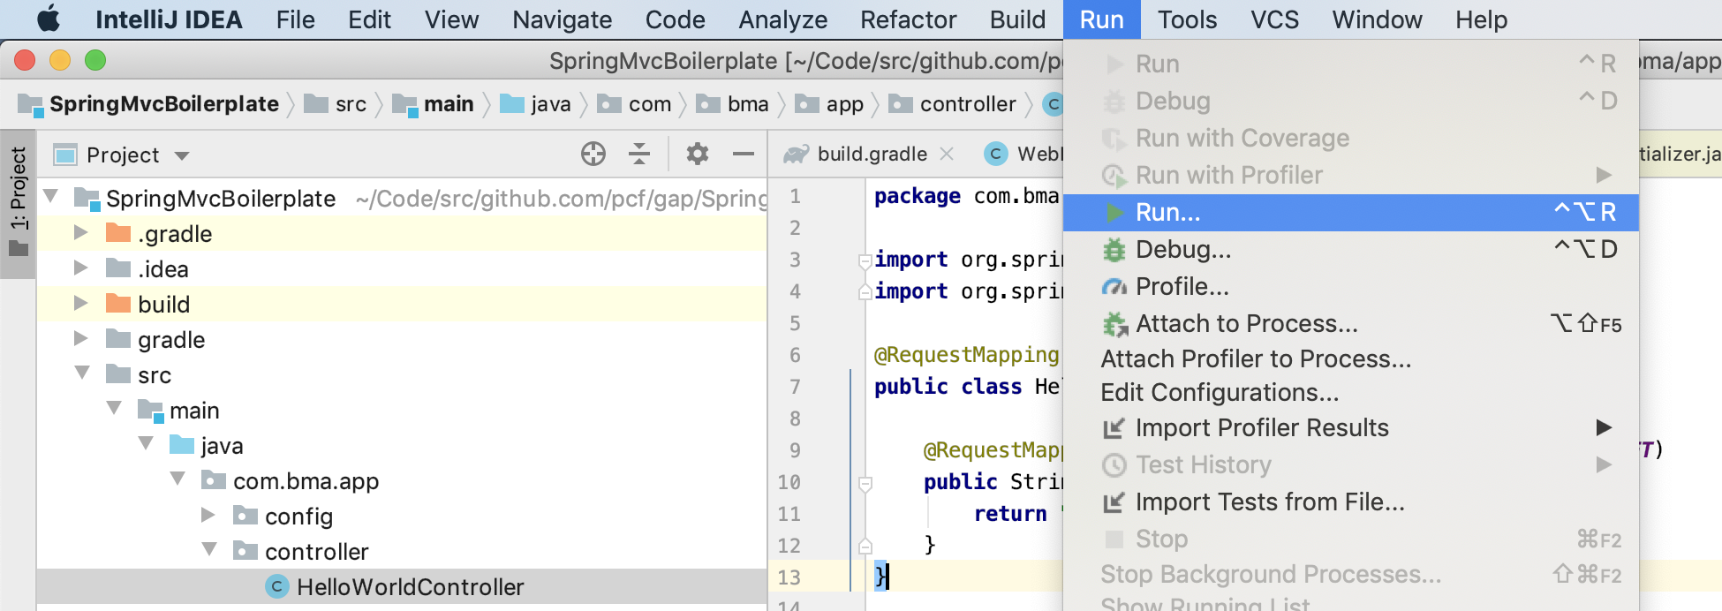Select Import Tests from File...
Viewport: 1722px width, 611px height.
coord(1351,502)
